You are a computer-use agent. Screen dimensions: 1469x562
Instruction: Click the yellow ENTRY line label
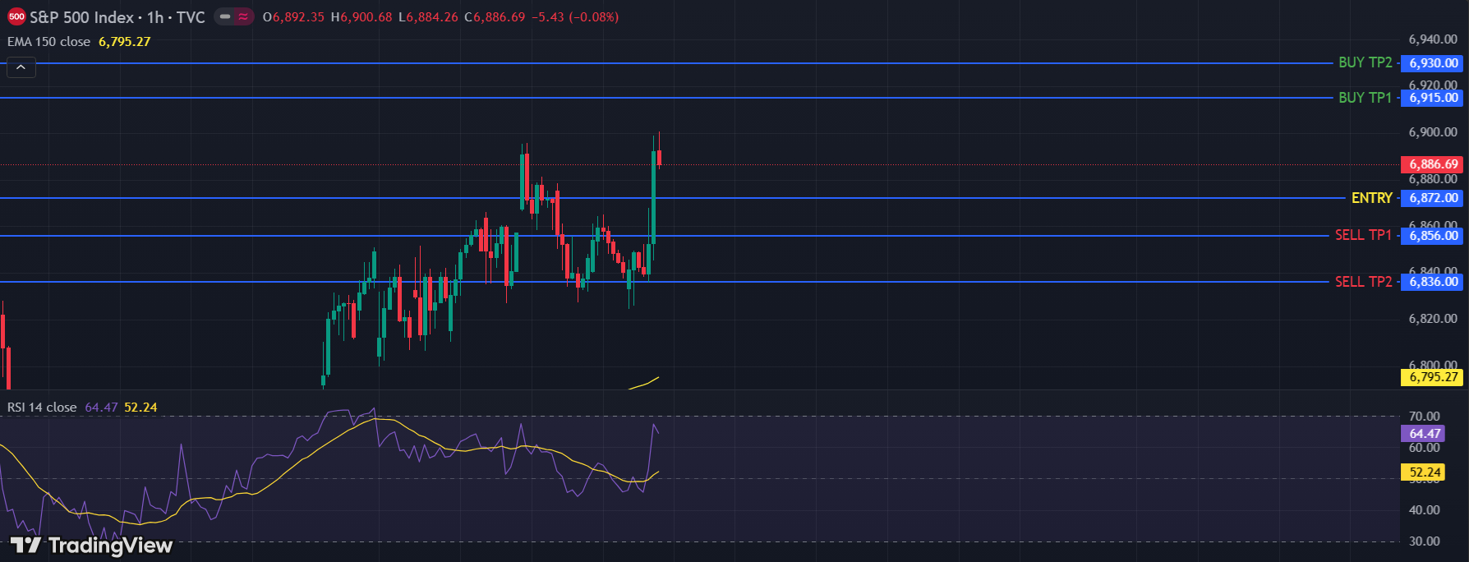[x=1371, y=198]
